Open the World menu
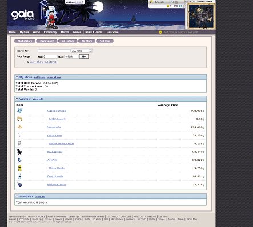 coord(36,32)
